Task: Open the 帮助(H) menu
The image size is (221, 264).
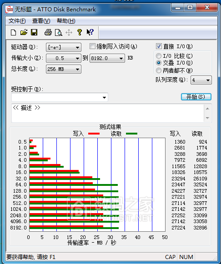Action: (x=66, y=21)
